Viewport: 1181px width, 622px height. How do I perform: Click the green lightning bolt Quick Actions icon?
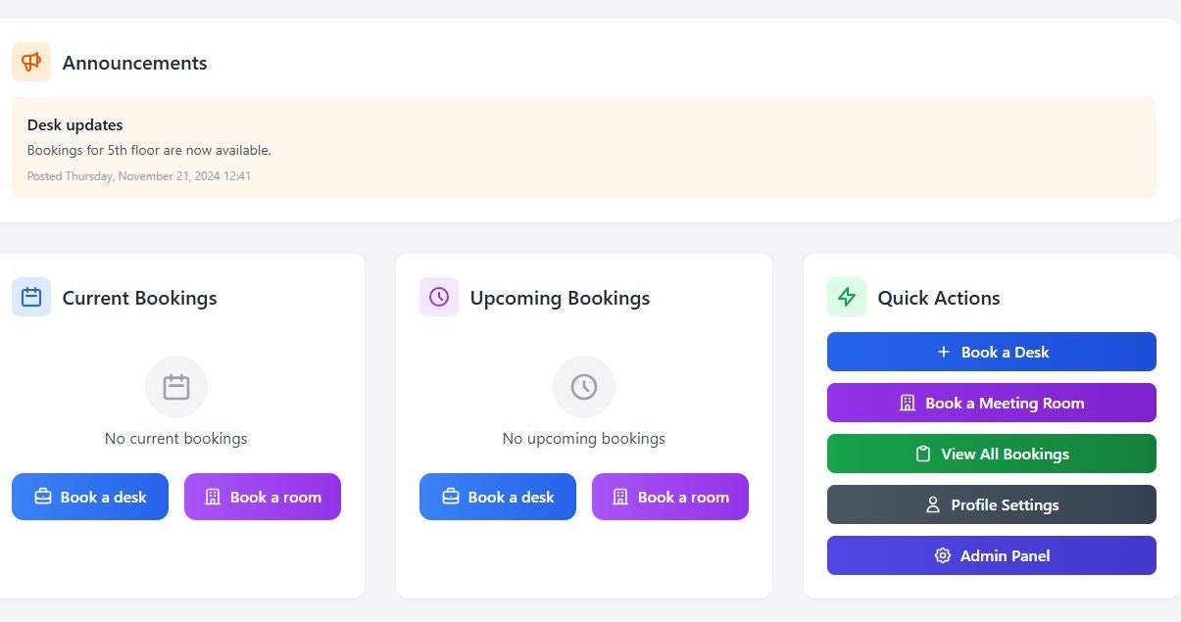click(847, 297)
